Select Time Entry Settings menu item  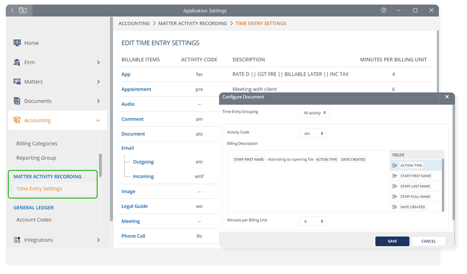39,189
